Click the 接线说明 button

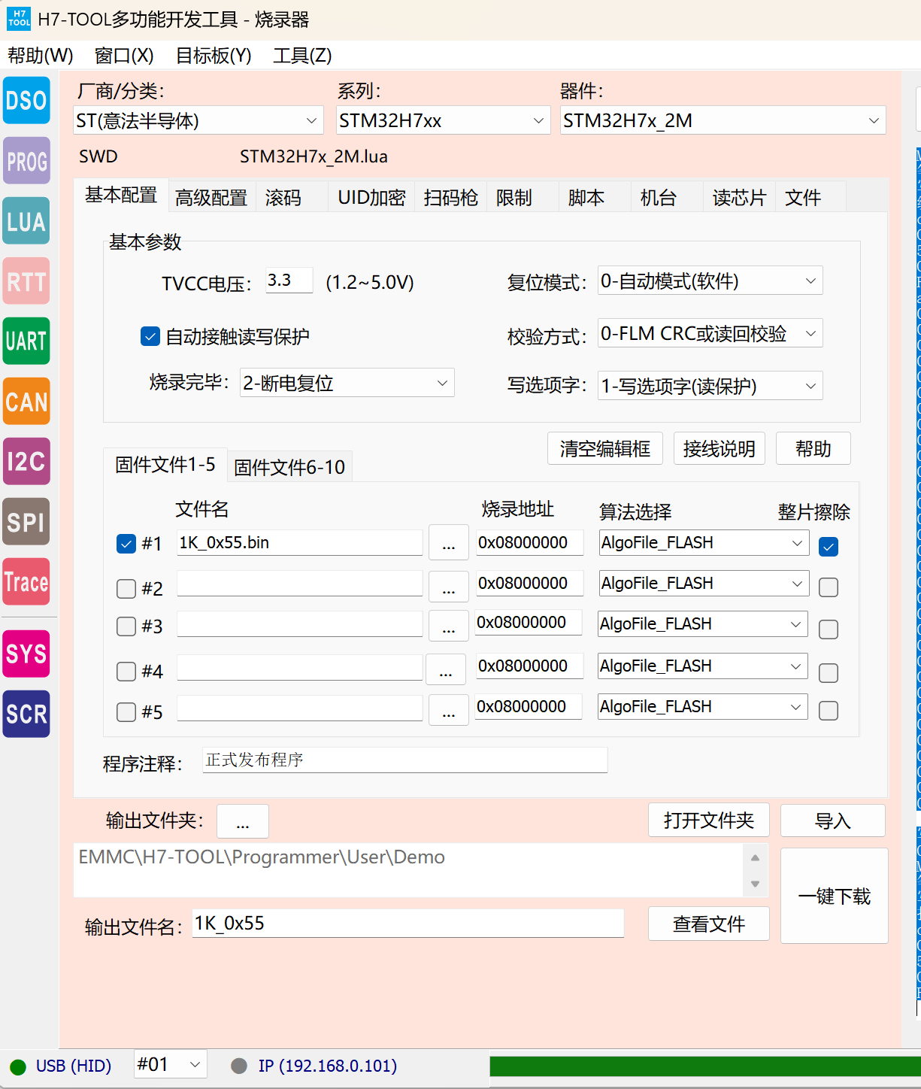point(720,448)
